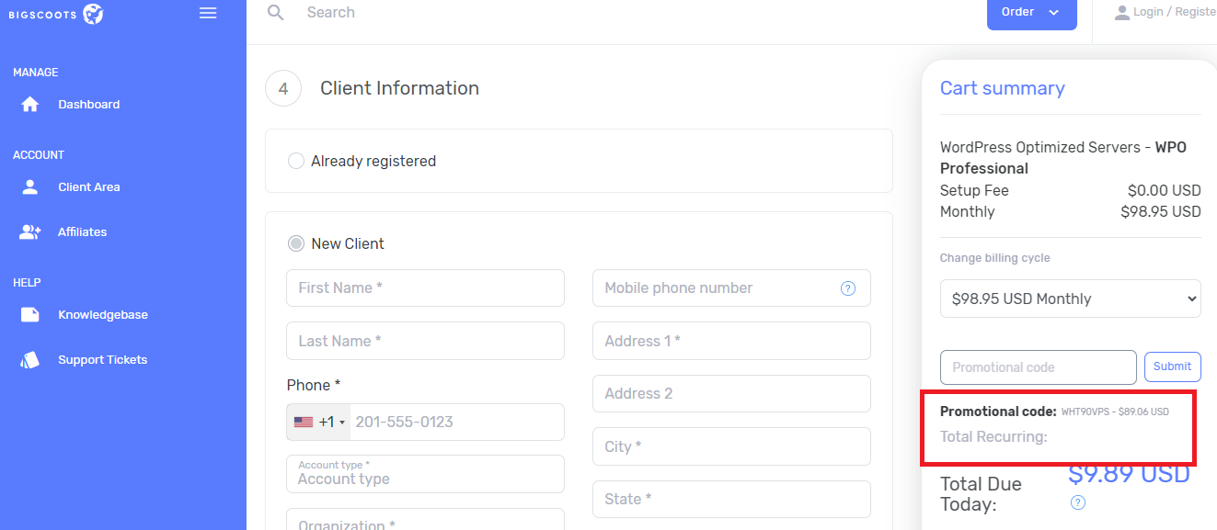Click the $9.89 USD total amount
1217x530 pixels.
(1129, 474)
